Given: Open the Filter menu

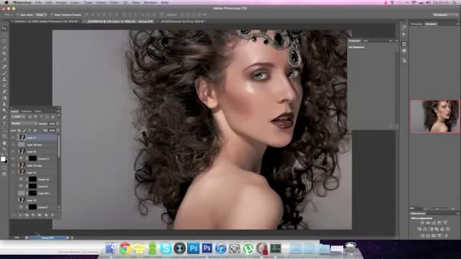Looking at the screenshot, I should pos(114,2).
